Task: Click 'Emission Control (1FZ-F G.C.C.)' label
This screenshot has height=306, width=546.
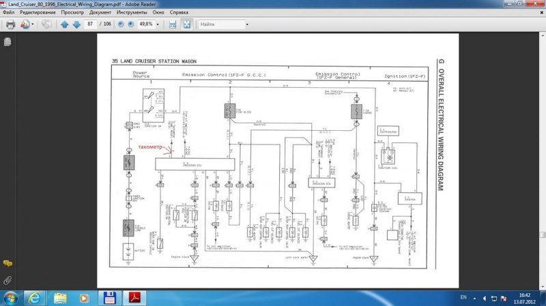Action: (x=224, y=75)
